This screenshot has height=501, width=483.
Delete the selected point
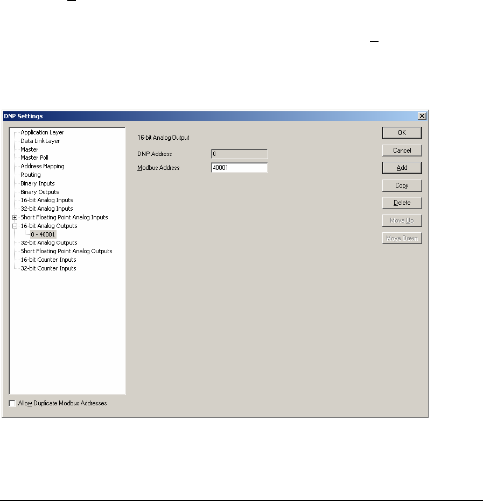402,203
